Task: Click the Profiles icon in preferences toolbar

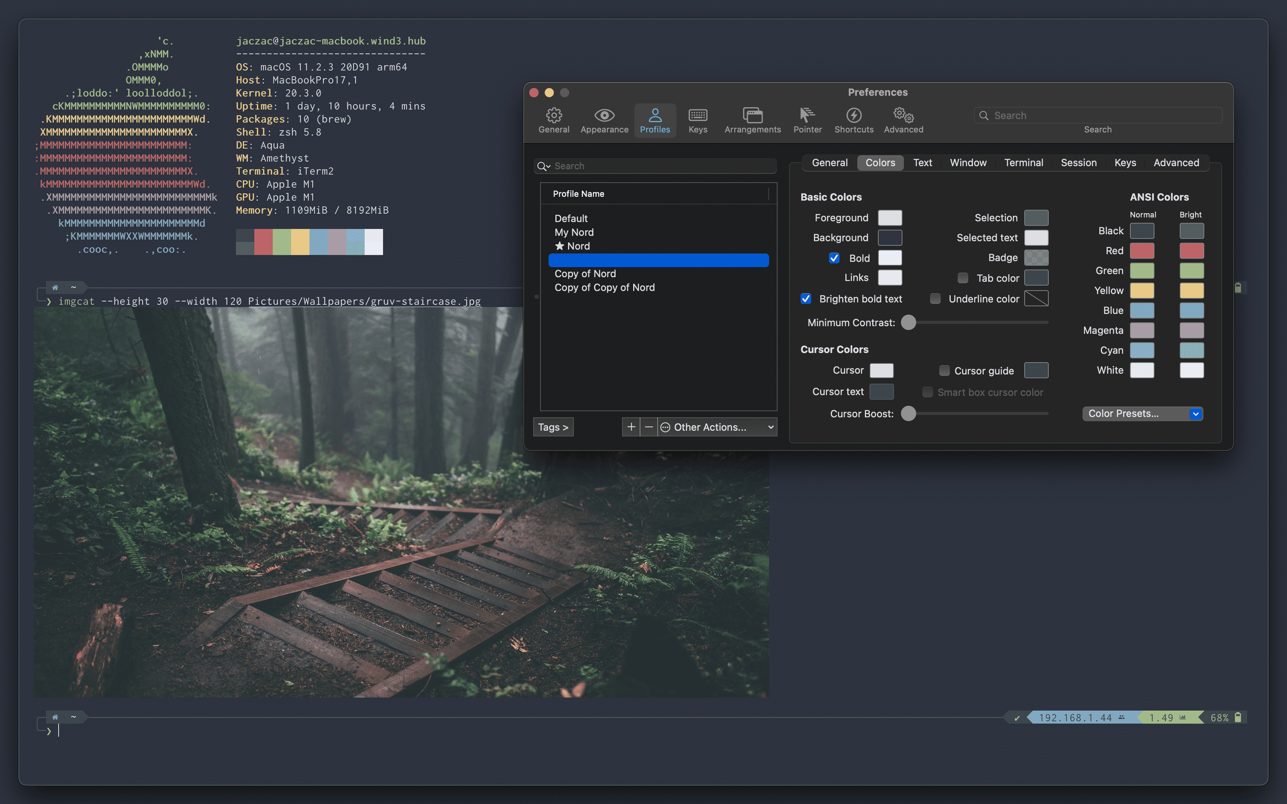Action: tap(654, 119)
